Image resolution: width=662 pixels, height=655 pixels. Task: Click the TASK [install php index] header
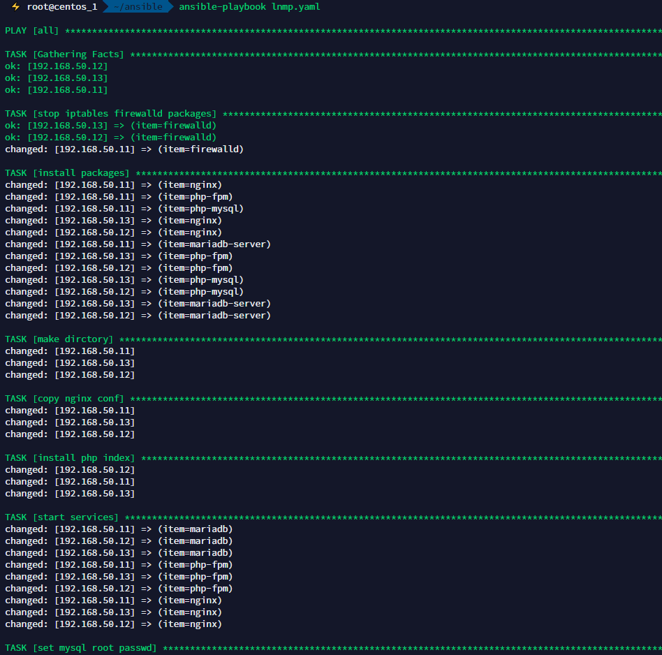tap(70, 458)
